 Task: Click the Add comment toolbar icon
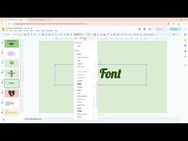click(115, 35)
